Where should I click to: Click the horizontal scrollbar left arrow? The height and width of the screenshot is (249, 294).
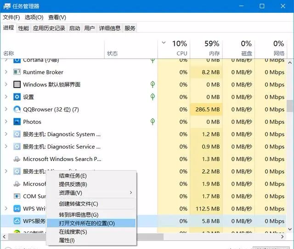4,237
